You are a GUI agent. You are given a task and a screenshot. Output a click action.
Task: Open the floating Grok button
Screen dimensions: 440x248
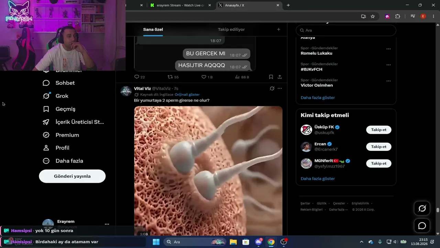422,208
